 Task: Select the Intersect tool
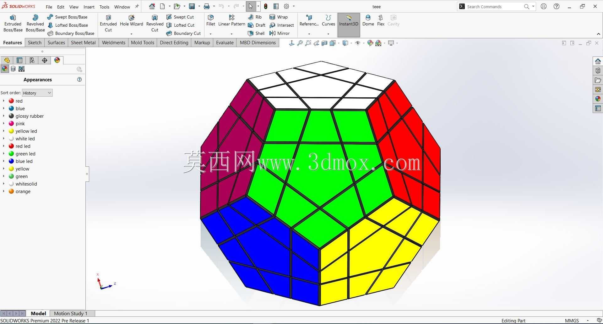(x=282, y=25)
